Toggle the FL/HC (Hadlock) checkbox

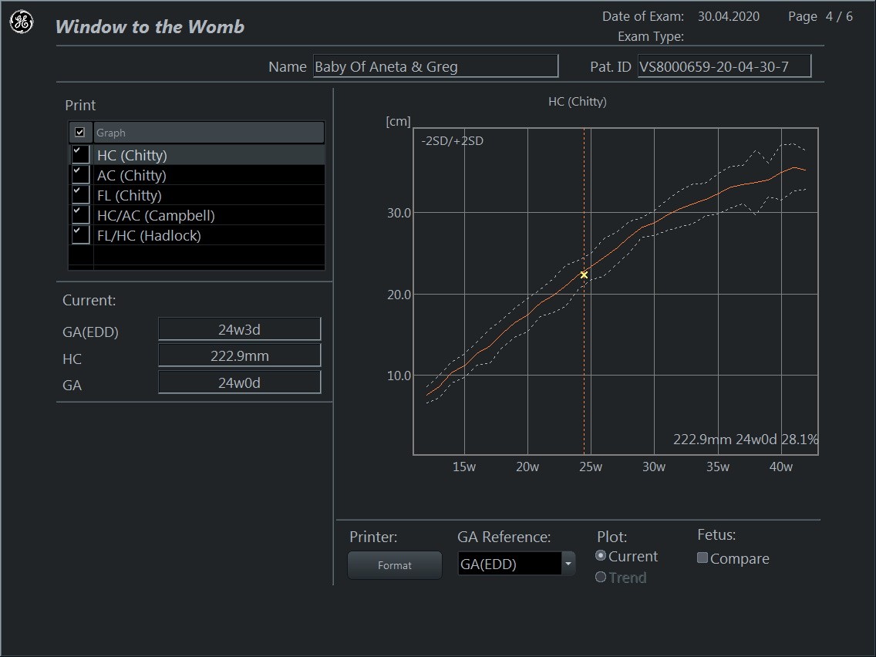(80, 234)
